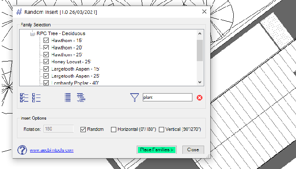The width and height of the screenshot is (296, 169).
Task: Uncheck the Hawthorn - 15' checkbox
Action: coord(46,40)
